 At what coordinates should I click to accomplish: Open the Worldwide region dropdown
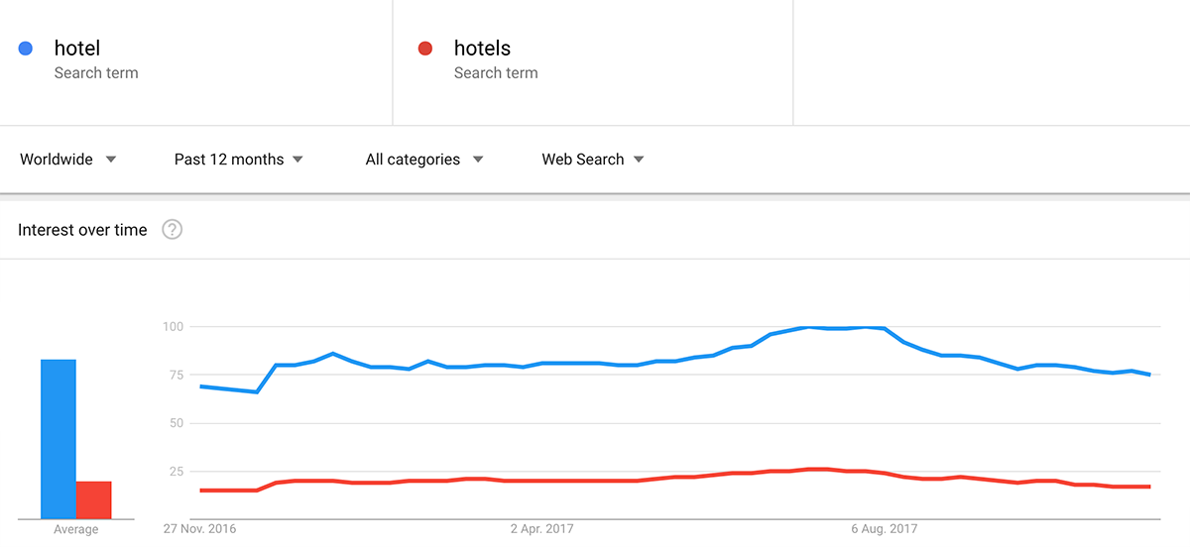(68, 160)
